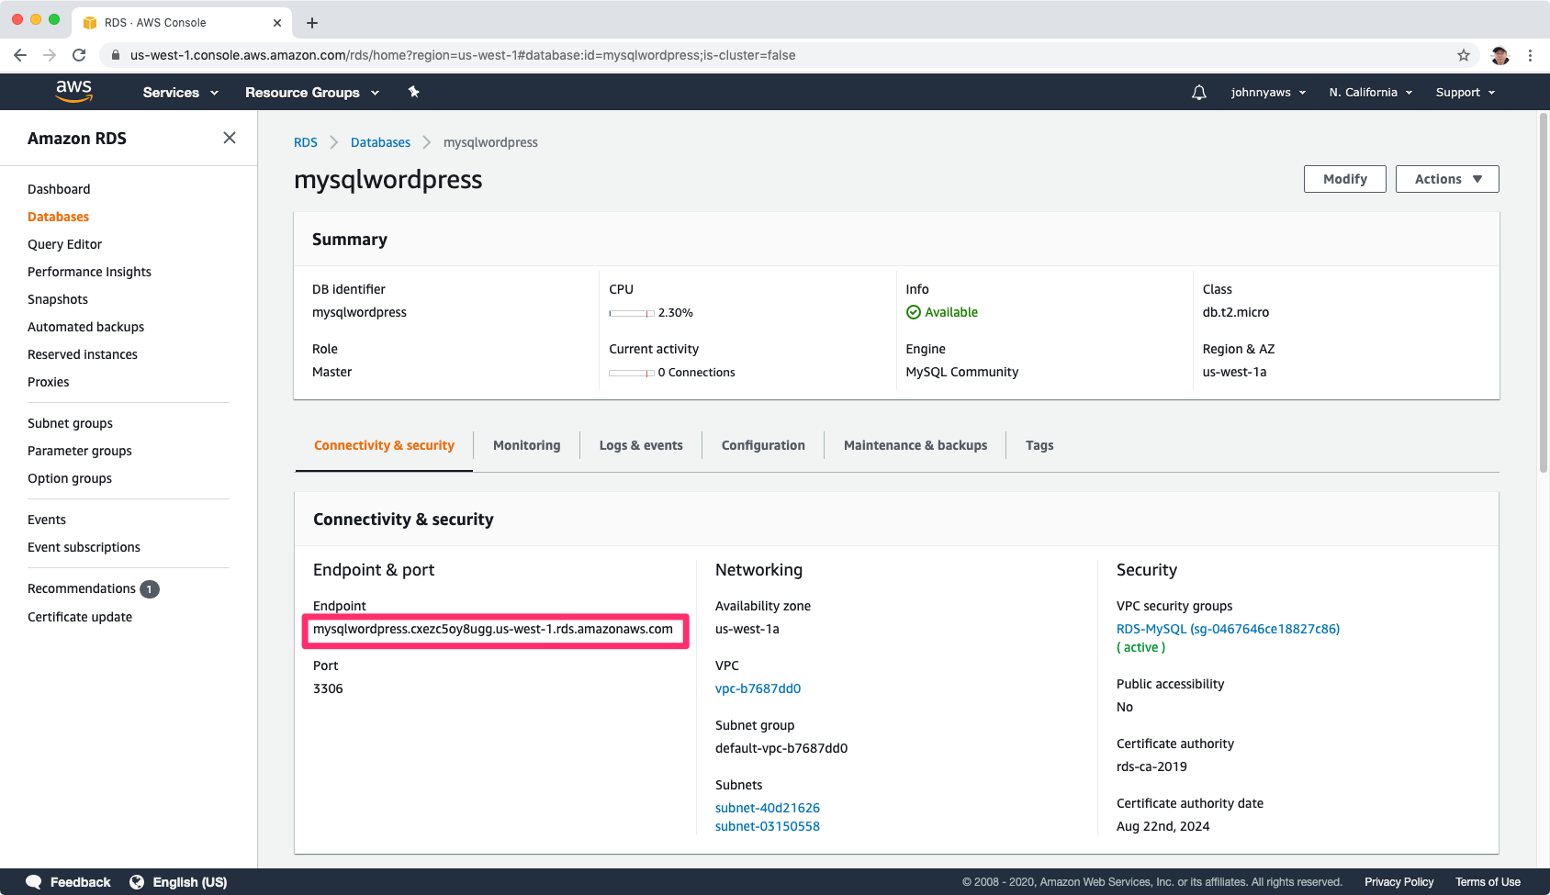
Task: Click the pin shortcuts icon in navbar
Action: click(413, 92)
